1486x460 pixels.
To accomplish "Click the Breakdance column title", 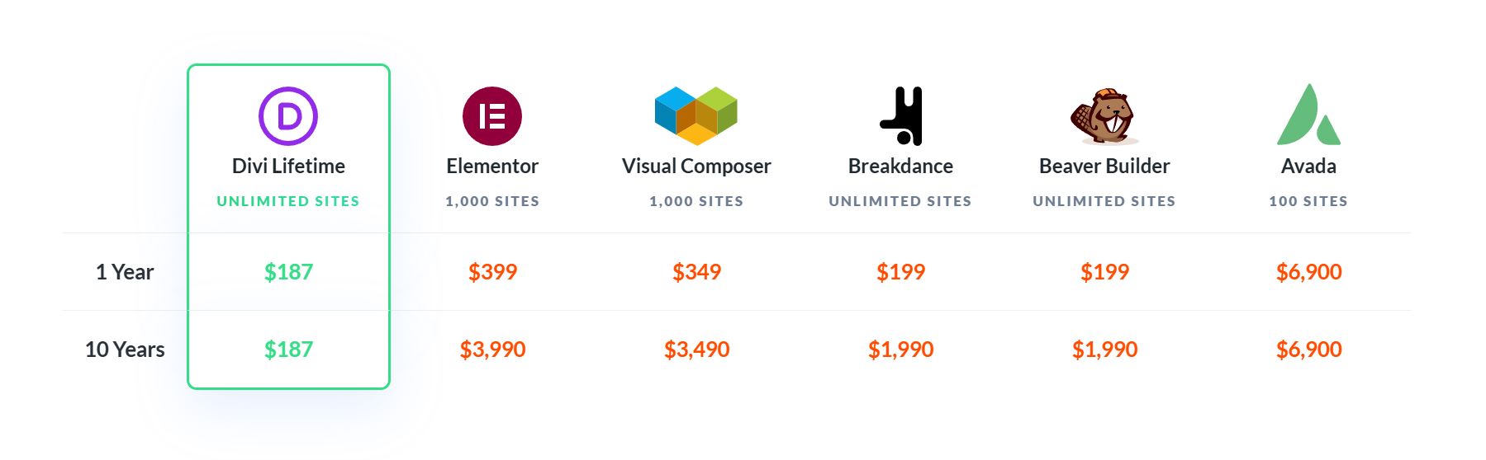I will (900, 166).
